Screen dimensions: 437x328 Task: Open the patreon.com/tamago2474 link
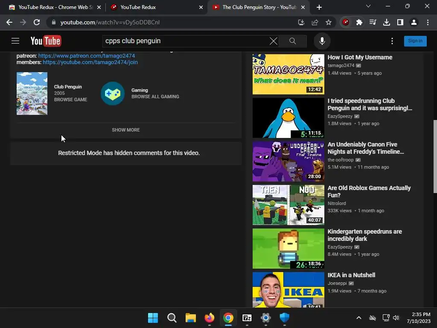coord(86,56)
